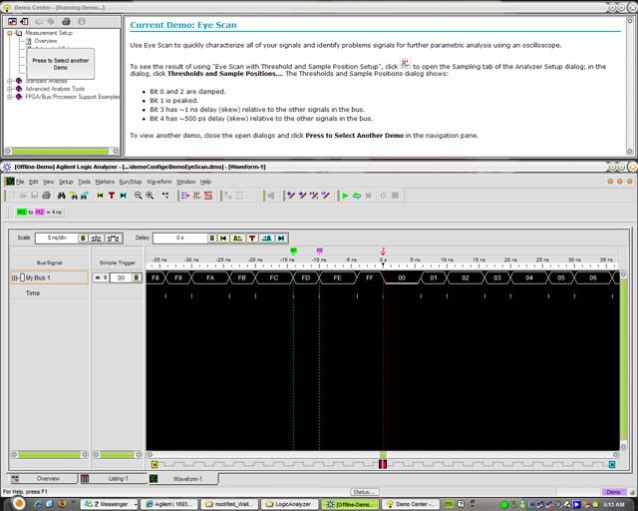Click the Demo Center print icon
Screen dimensions: 638x511
click(67, 21)
